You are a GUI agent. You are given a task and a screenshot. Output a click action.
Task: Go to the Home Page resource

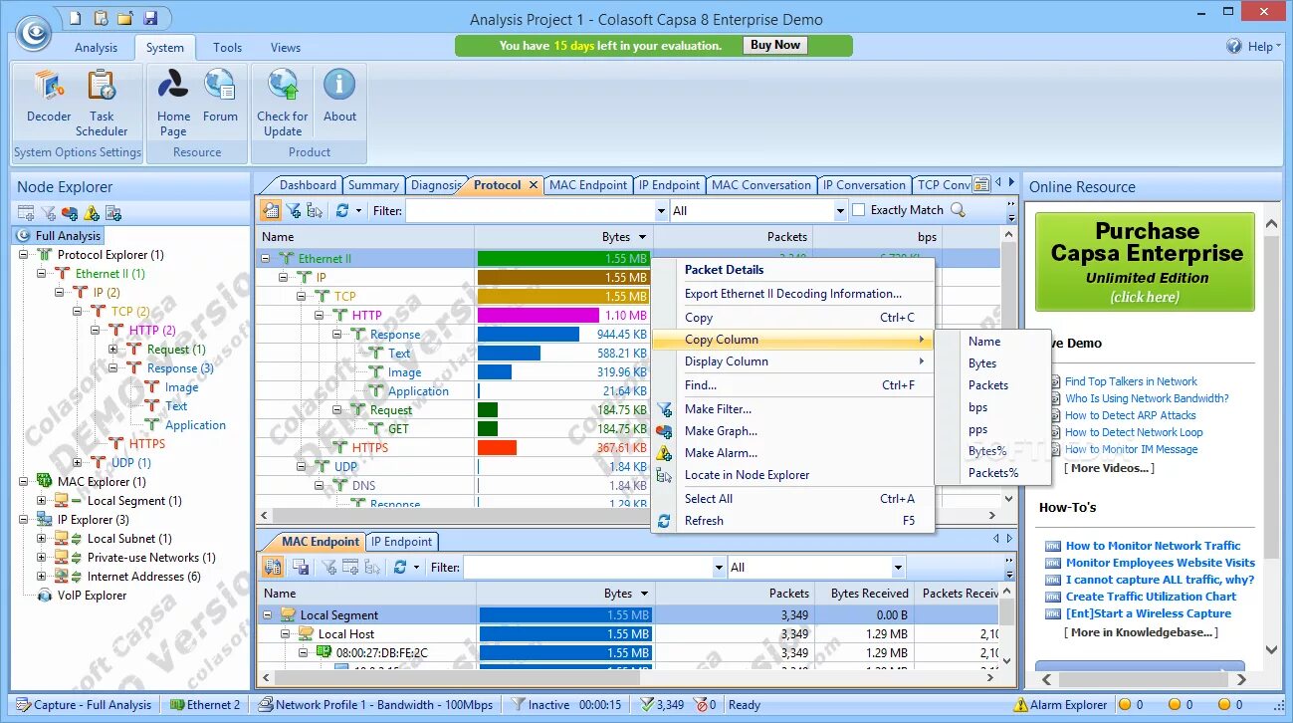[x=173, y=101]
